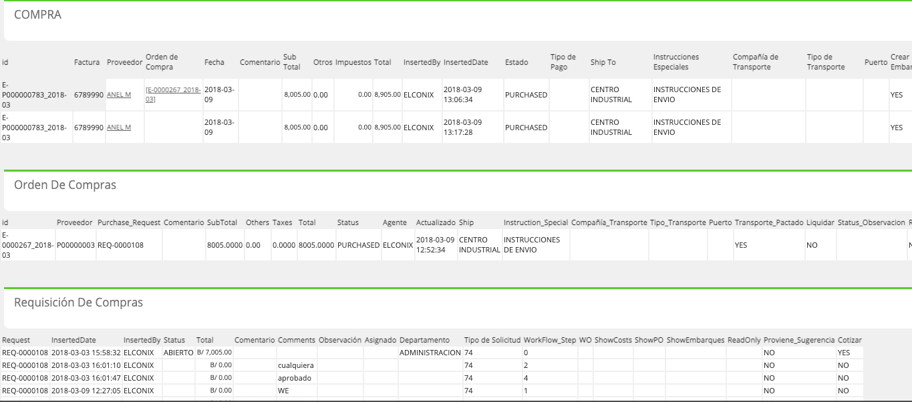
Task: Select the Departamento column header
Action: (424, 340)
